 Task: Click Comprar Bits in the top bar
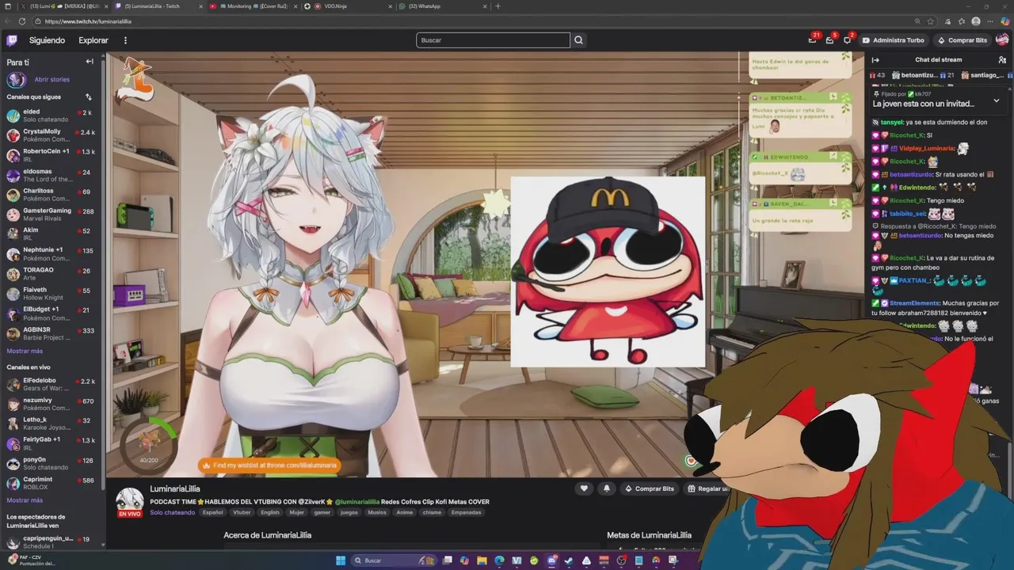click(x=963, y=40)
